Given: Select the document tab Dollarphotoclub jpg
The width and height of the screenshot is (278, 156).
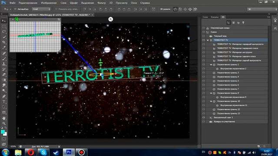Looking at the screenshot, I should (50, 15).
